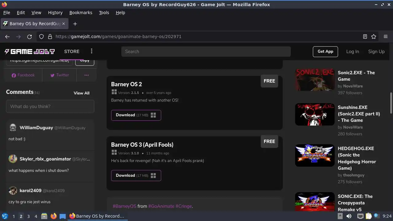This screenshot has height=221, width=393.
Task: Click karol2409's avatar
Action: coord(13,190)
